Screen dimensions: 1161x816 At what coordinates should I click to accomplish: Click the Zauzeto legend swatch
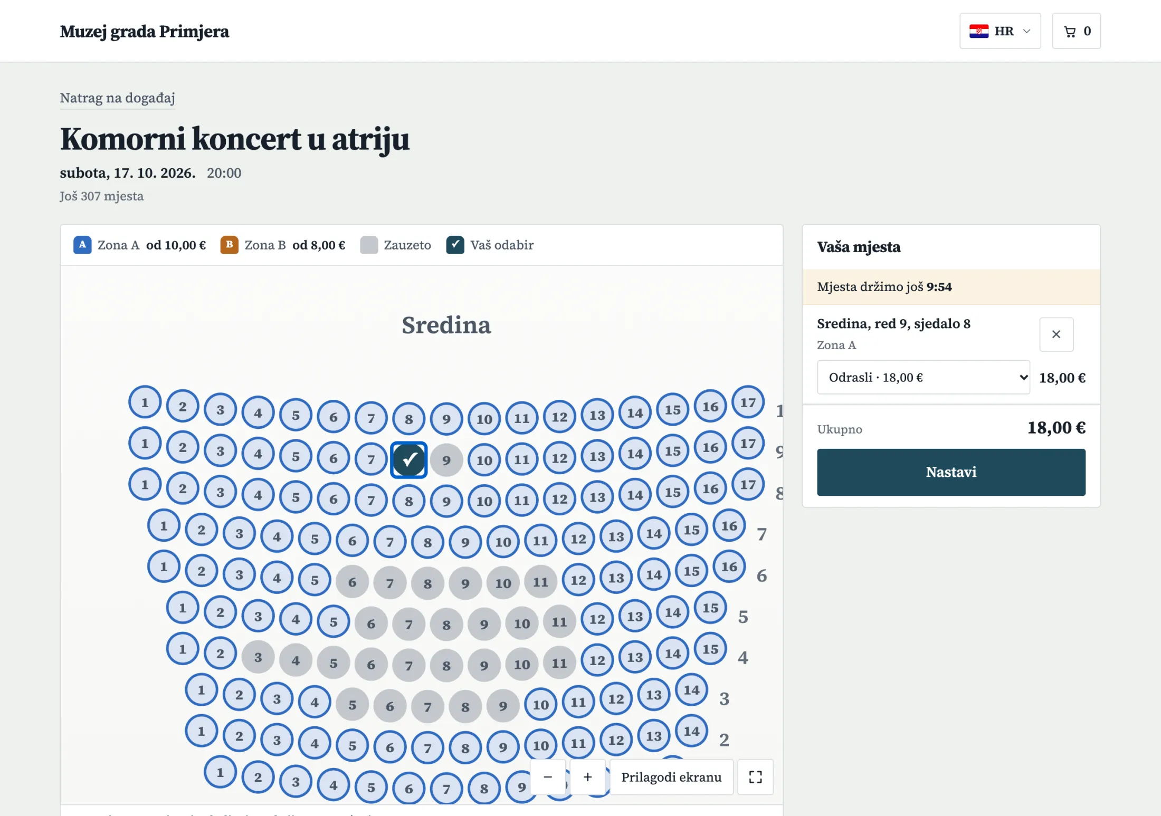point(369,245)
